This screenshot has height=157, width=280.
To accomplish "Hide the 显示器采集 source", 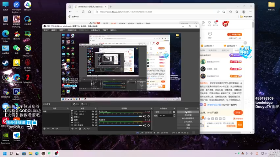I will [93, 125].
